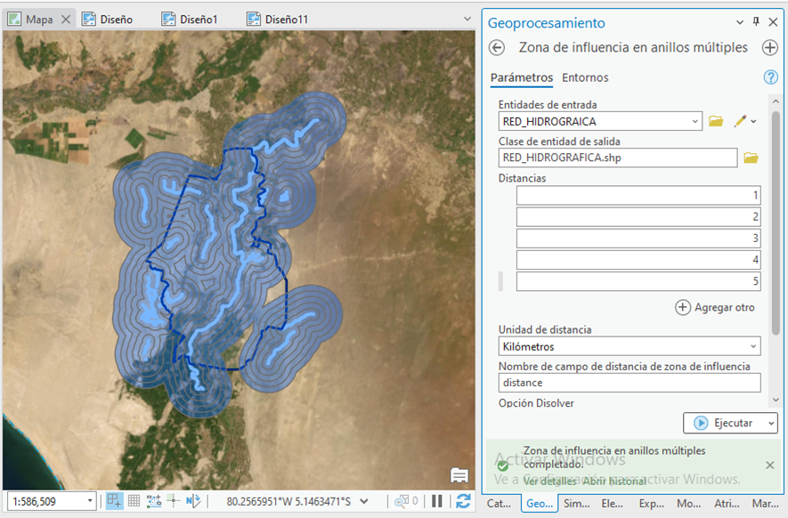Switch to Sim... pane tab
The image size is (788, 518).
pos(577,504)
